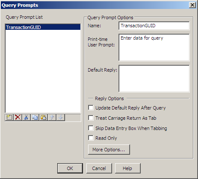Toggle Skip Data Entry Box When Tabbing
The width and height of the screenshot is (198, 179).
coord(91,128)
